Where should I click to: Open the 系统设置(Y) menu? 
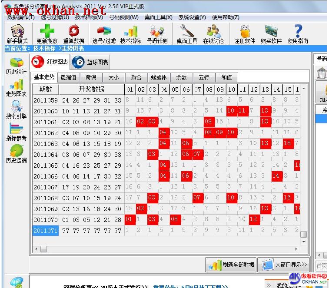[192, 17]
